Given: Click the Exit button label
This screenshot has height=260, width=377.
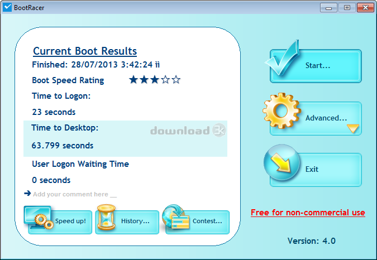Looking at the screenshot, I should tap(312, 169).
